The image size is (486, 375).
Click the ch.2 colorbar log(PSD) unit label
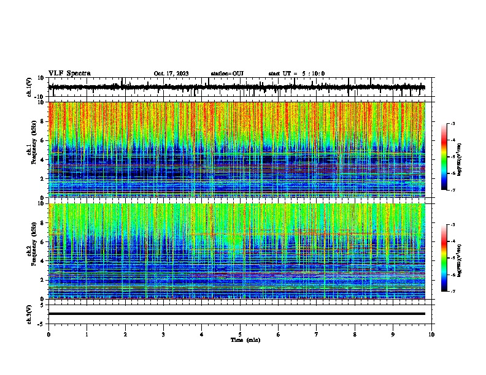coord(460,260)
